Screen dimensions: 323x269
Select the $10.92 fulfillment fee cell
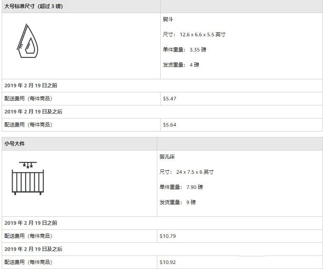point(167,262)
